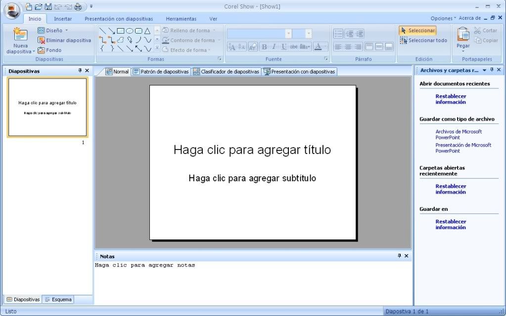Click the align text bottom icon
The image size is (506, 316).
[x=389, y=47]
